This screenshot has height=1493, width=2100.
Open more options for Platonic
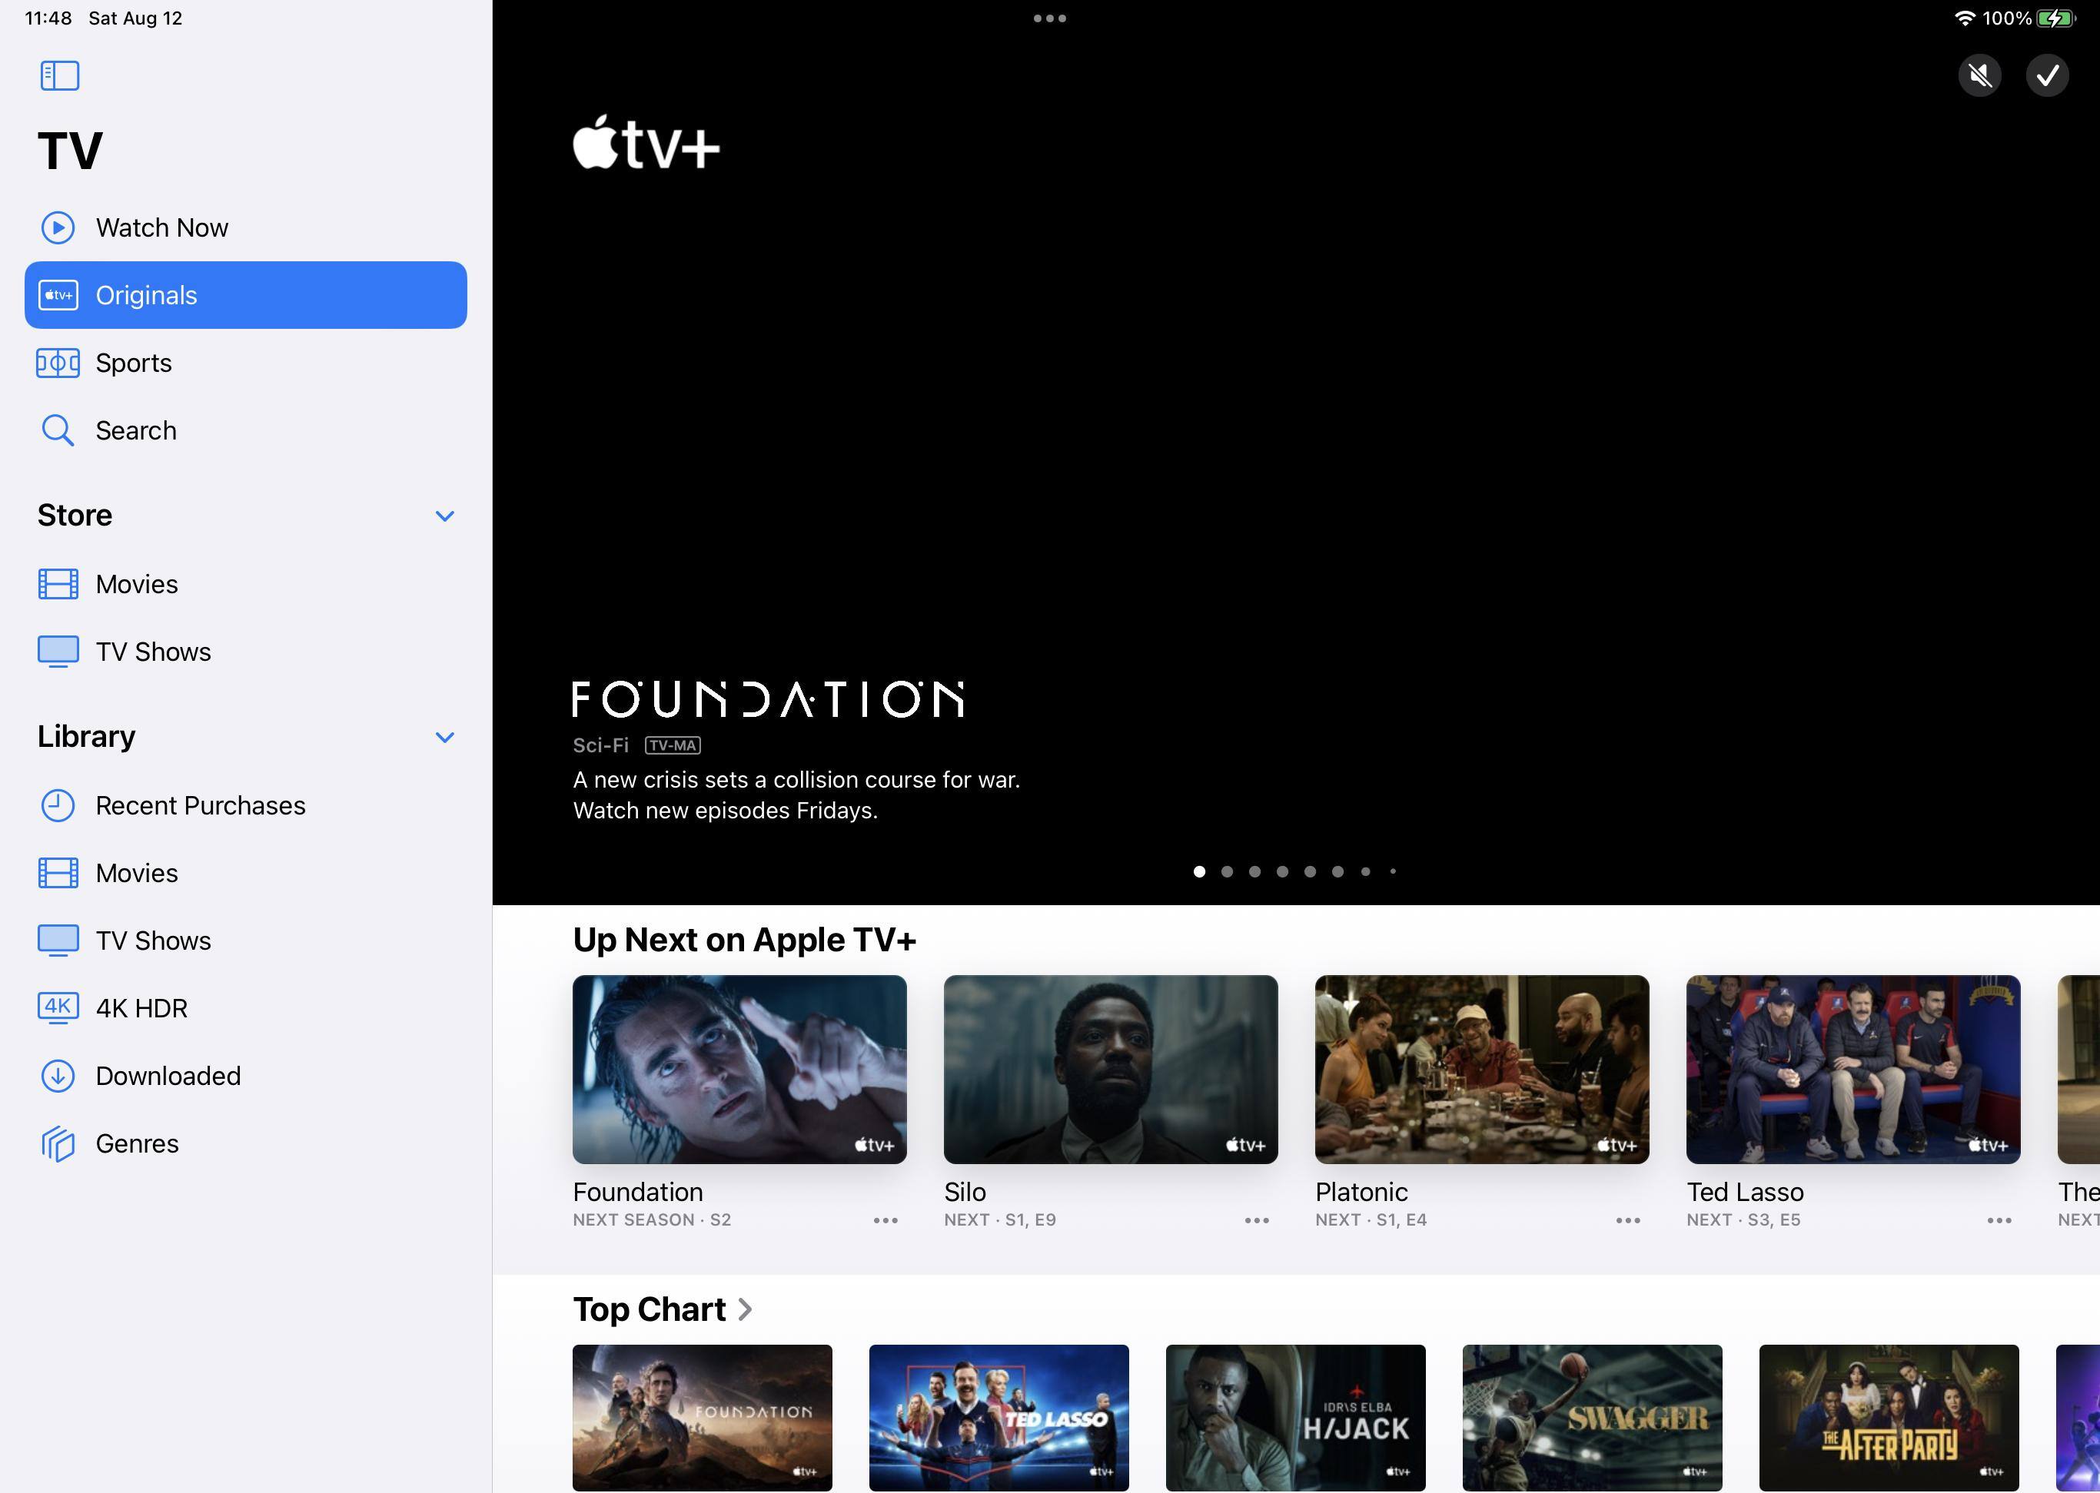click(1627, 1221)
